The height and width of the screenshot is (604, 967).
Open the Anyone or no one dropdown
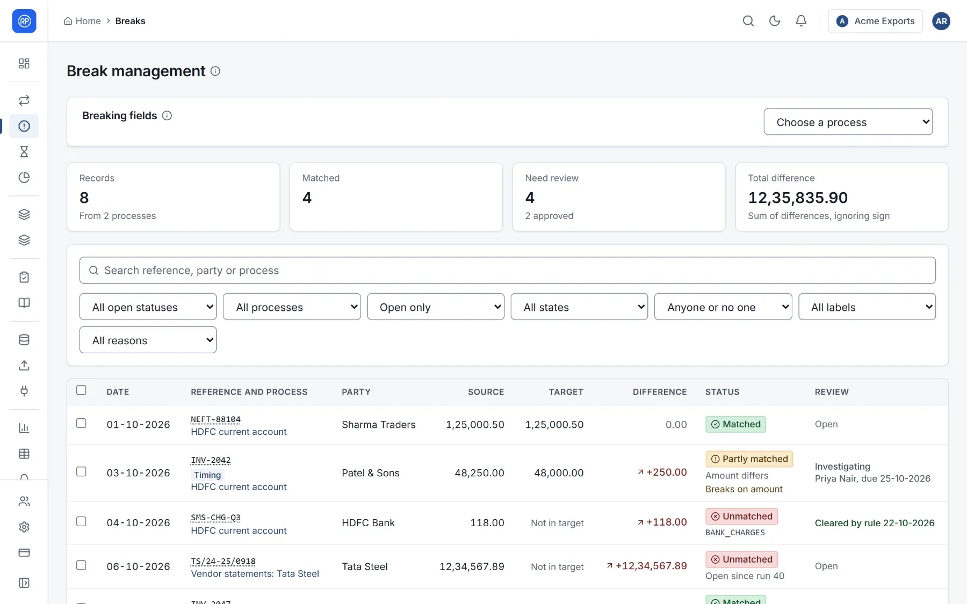point(723,307)
